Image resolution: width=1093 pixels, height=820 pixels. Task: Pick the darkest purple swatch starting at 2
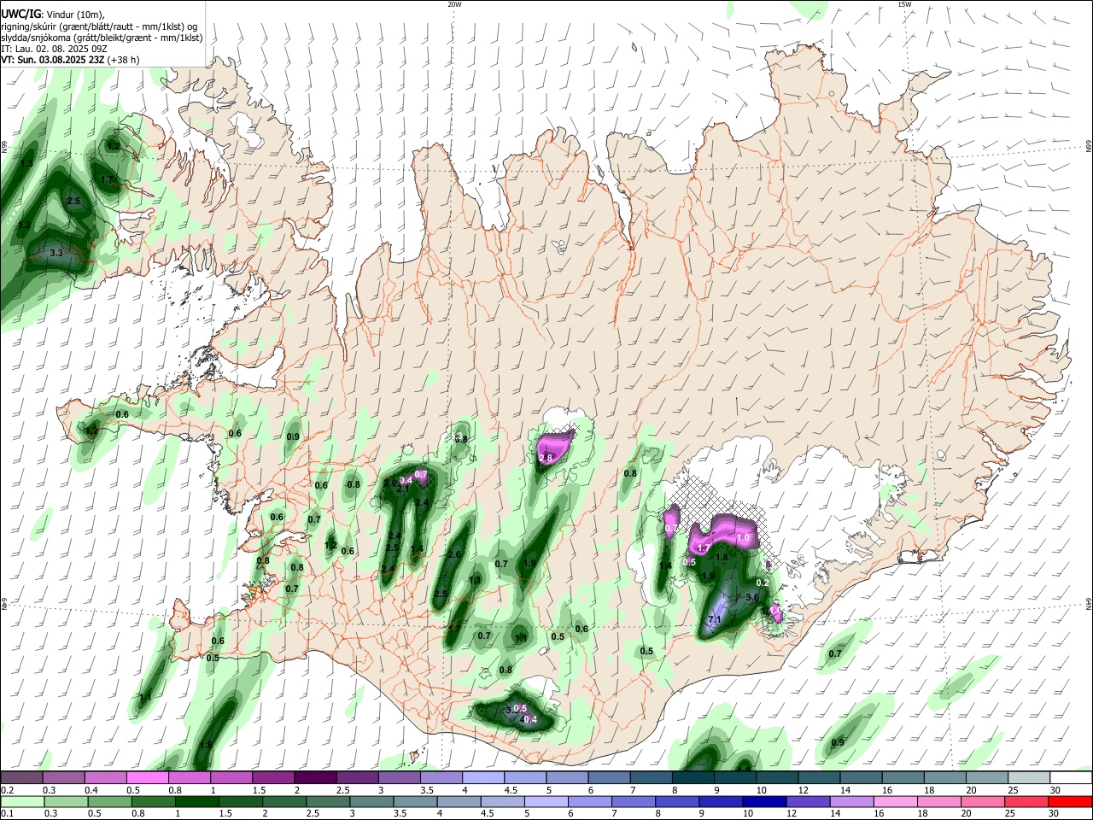(x=314, y=777)
